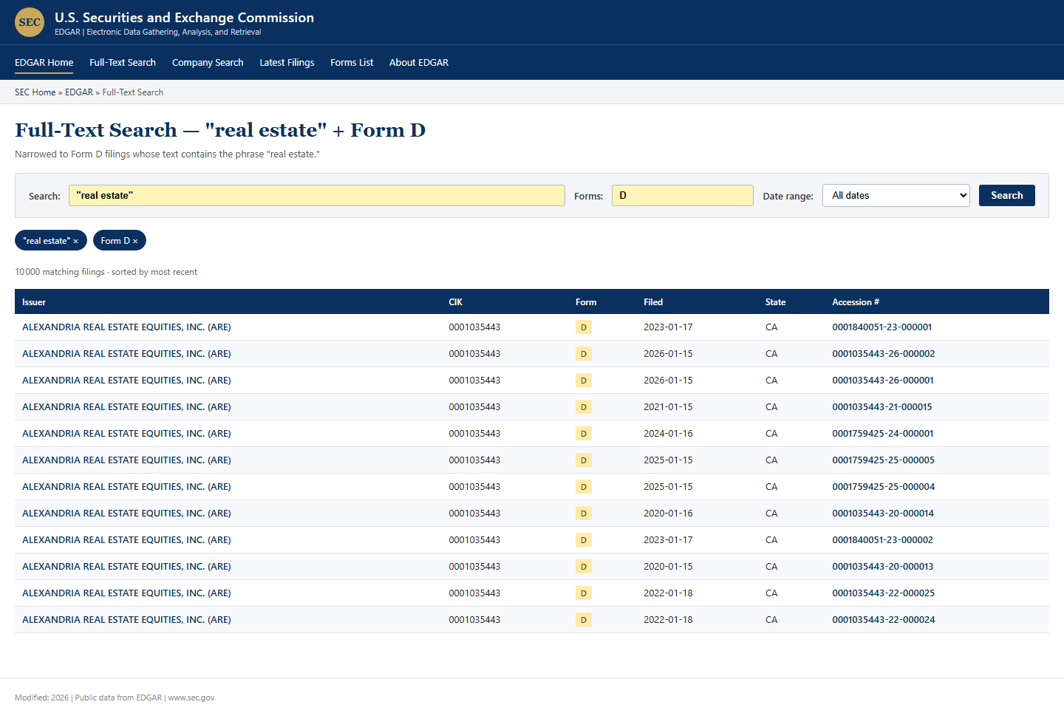Image resolution: width=1064 pixels, height=716 pixels.
Task: Click CA state in 0001759425-25-000005 row
Action: 771,460
